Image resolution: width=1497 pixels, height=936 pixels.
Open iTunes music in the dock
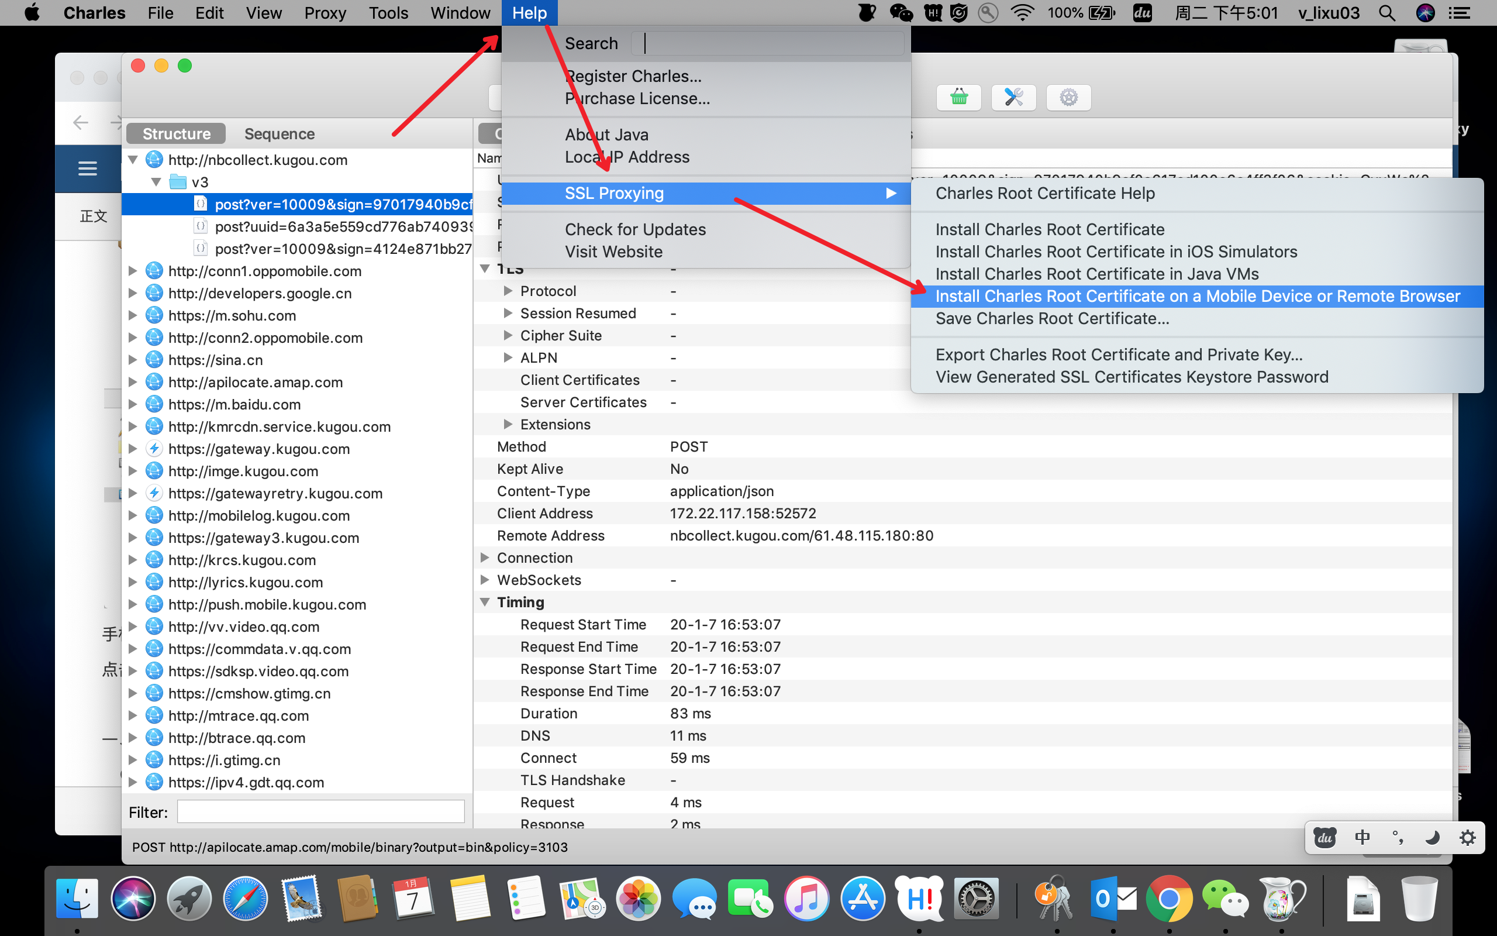[806, 897]
